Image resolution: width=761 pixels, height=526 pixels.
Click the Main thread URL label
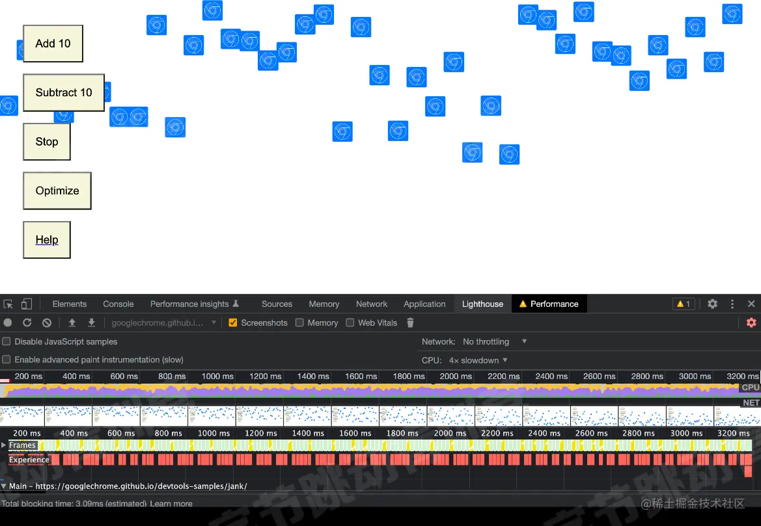pyautogui.click(x=128, y=486)
